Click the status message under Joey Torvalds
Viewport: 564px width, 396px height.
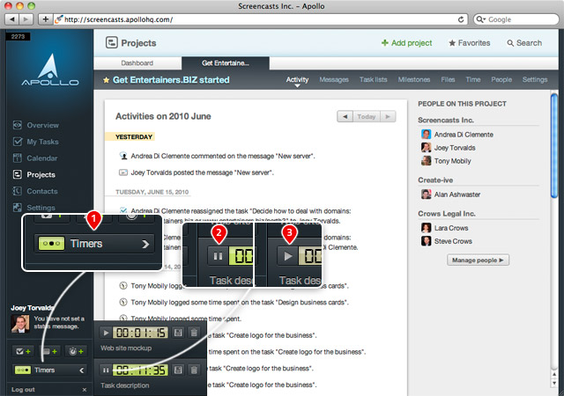[x=59, y=322]
